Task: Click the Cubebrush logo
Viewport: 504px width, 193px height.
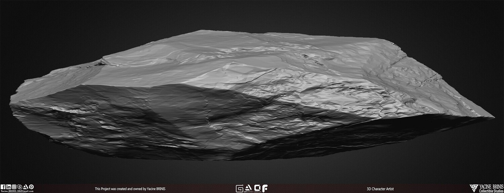Action: click(257, 188)
